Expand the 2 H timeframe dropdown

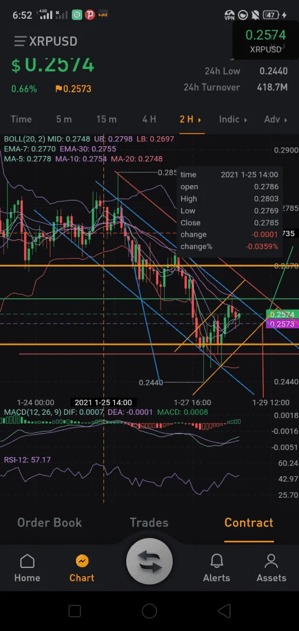click(191, 119)
